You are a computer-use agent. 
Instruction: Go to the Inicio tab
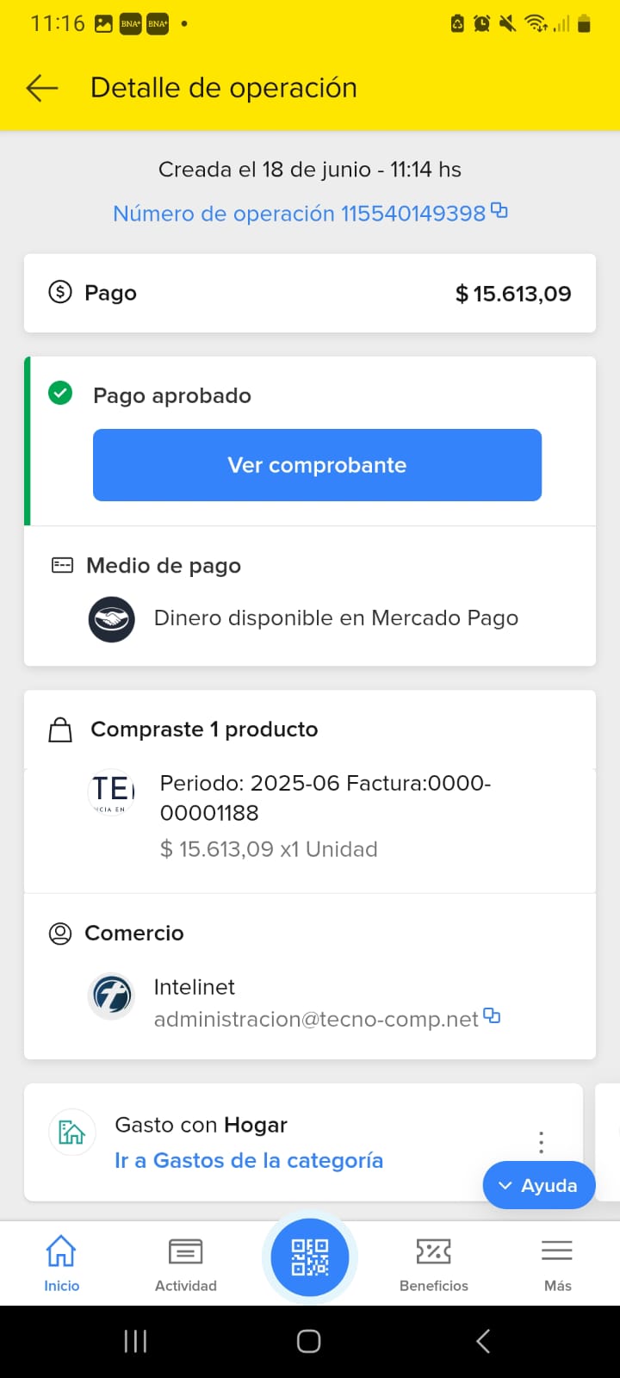pyautogui.click(x=61, y=1263)
